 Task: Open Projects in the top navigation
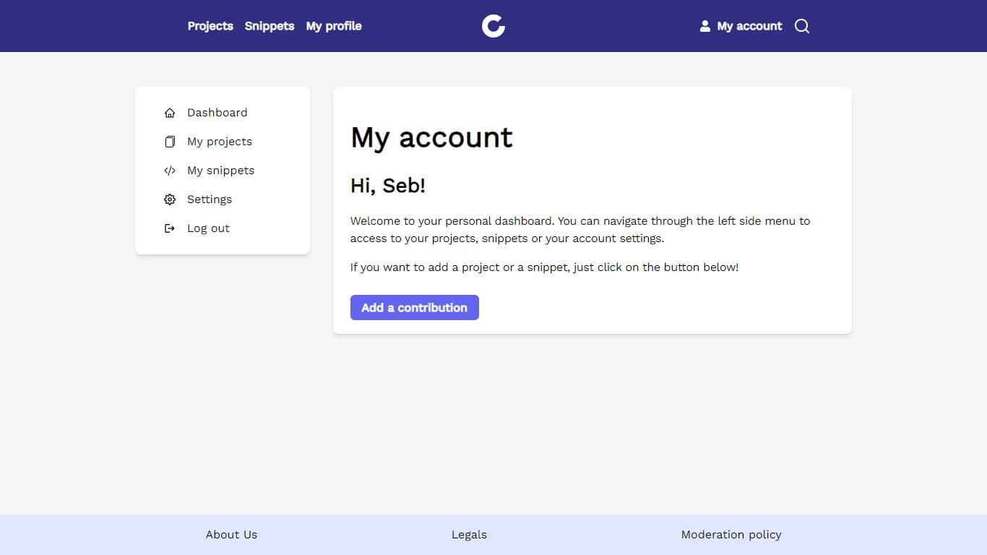click(210, 26)
